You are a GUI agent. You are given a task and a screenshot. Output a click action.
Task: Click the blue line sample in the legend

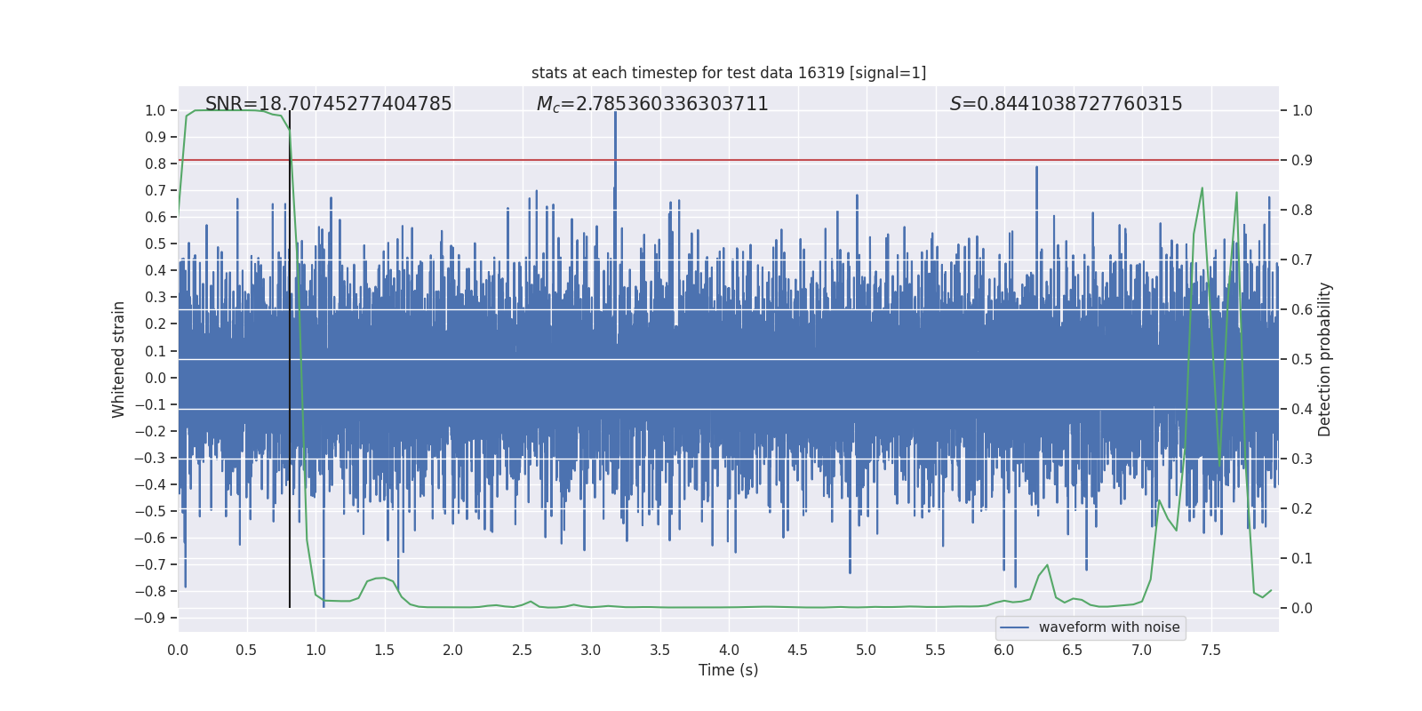point(1015,627)
